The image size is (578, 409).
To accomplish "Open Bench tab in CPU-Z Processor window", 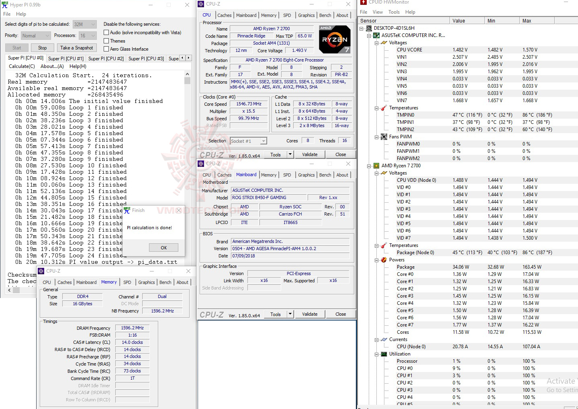I will click(x=325, y=15).
